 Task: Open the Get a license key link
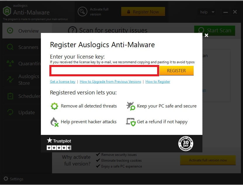(63, 82)
